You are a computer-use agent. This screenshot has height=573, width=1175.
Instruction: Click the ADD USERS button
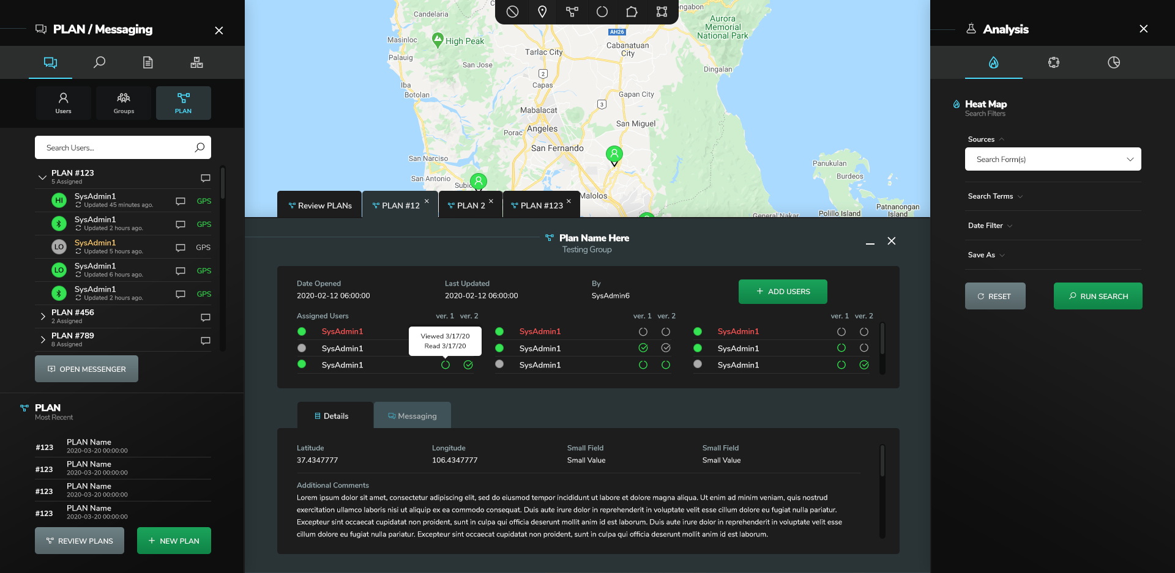[783, 291]
